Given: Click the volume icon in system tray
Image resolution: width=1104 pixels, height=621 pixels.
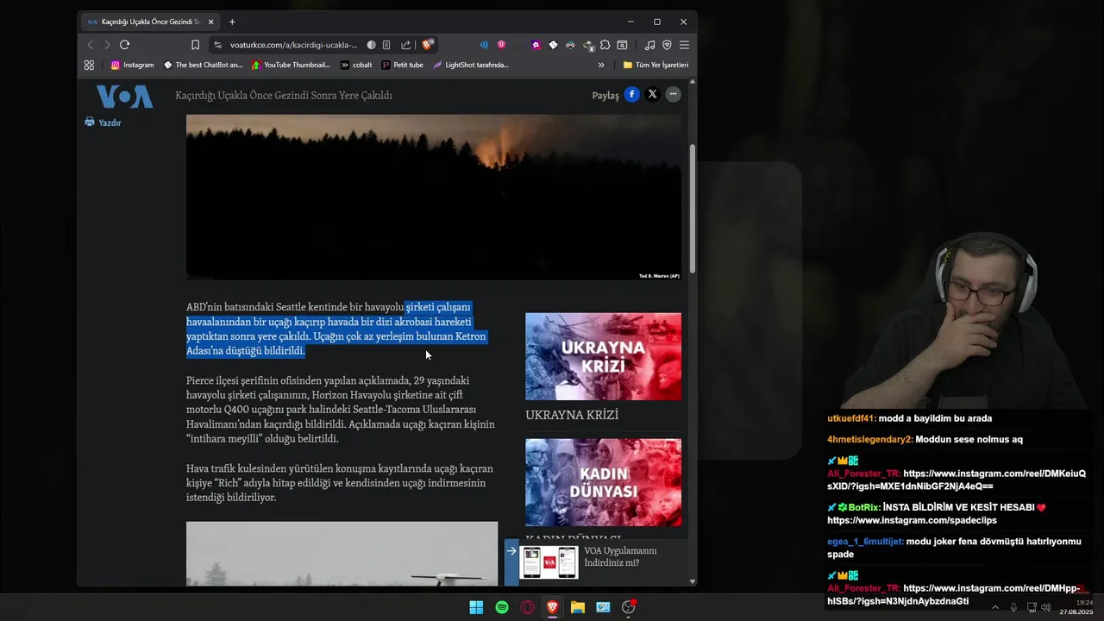Looking at the screenshot, I should [1046, 607].
